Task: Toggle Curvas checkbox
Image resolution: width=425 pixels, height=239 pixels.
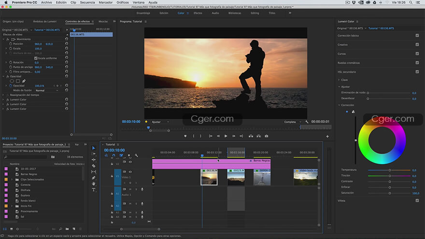Action: pyautogui.click(x=417, y=54)
